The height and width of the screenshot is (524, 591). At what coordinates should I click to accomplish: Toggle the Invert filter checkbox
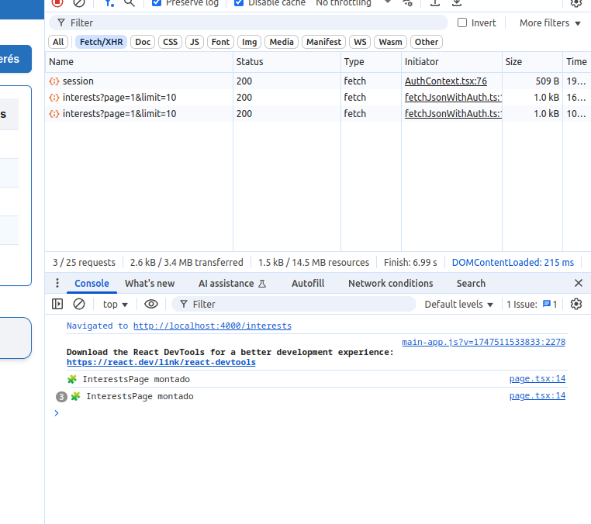click(462, 23)
